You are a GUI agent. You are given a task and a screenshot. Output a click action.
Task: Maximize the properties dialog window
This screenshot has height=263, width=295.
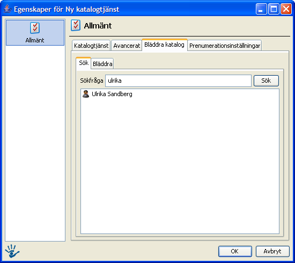[274, 9]
